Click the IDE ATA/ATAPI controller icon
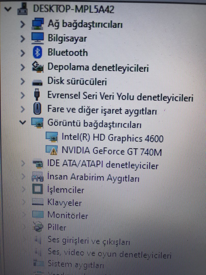The height and width of the screenshot is (275, 206). (38, 164)
